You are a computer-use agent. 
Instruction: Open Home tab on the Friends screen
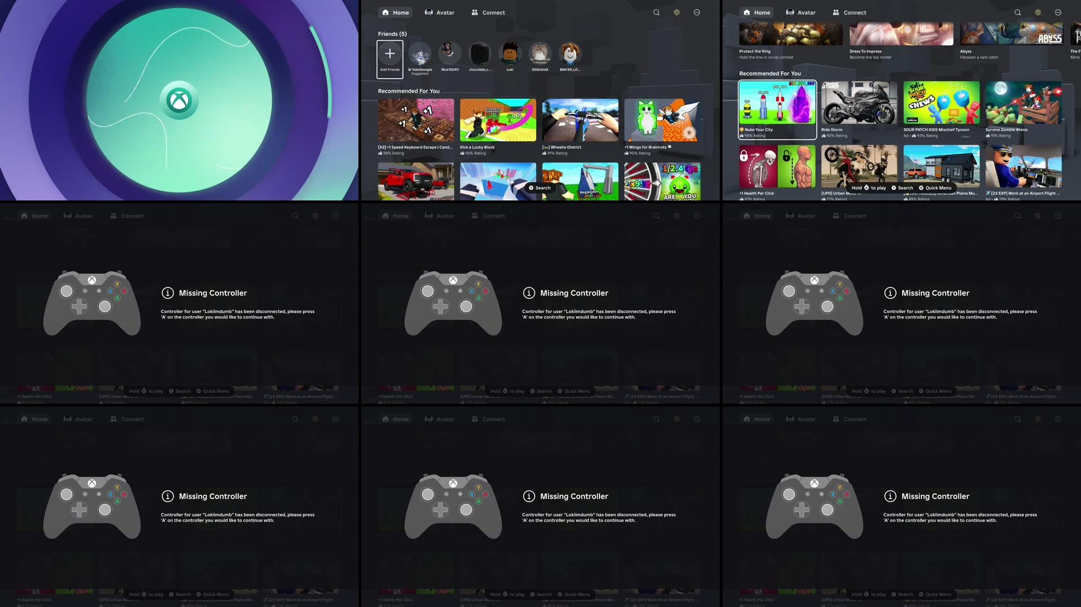(395, 12)
